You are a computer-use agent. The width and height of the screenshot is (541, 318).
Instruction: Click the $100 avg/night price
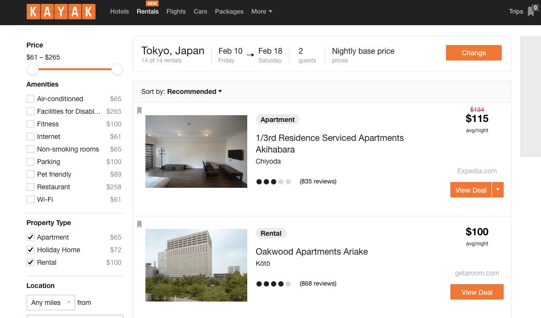coord(477,232)
